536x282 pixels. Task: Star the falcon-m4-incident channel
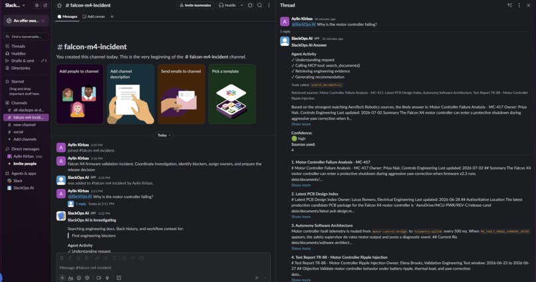(59, 5)
